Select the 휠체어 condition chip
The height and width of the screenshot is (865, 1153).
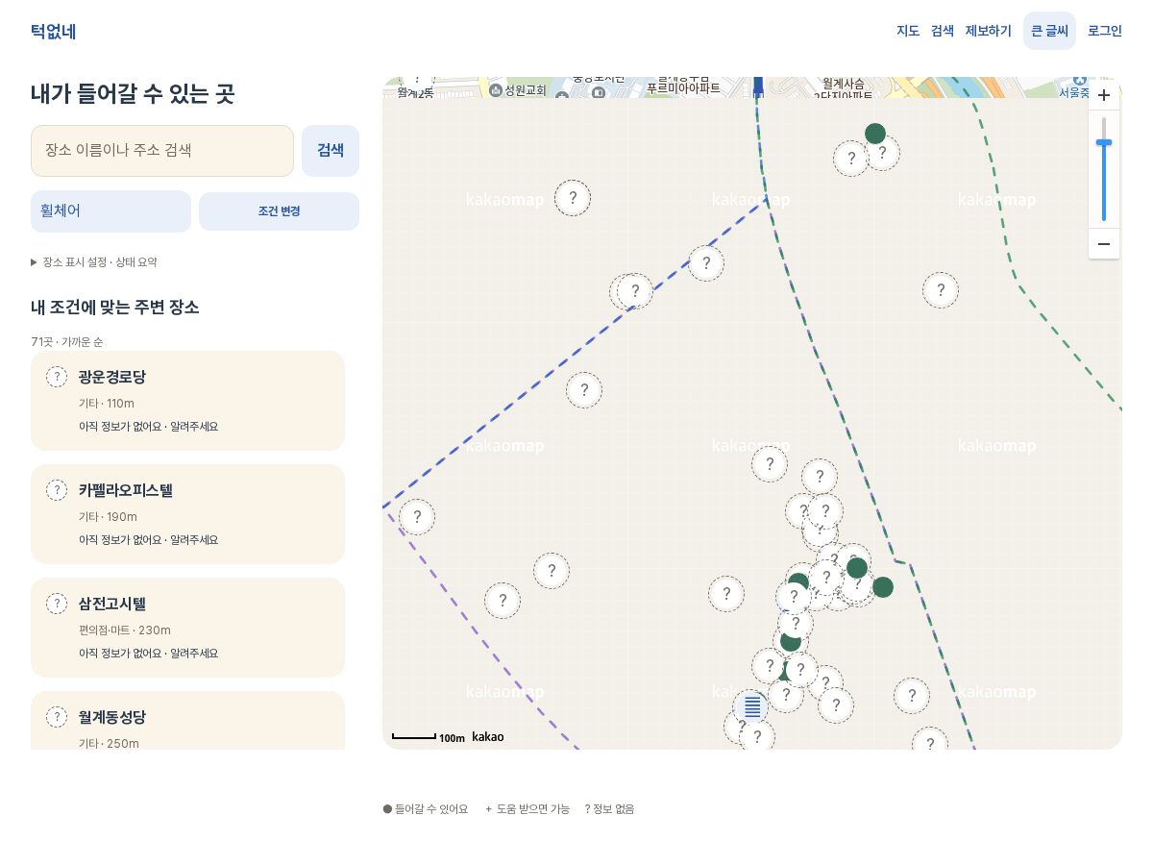tap(110, 211)
